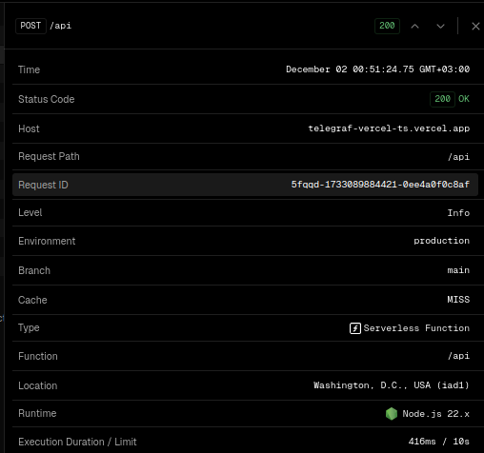The width and height of the screenshot is (484, 453).
Task: Click the /api path in panel header
Action: [x=60, y=26]
